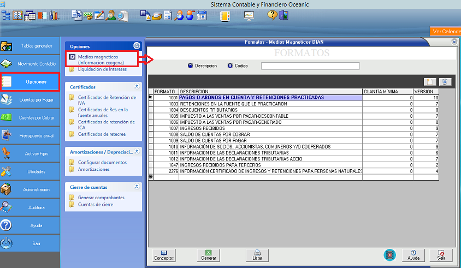Collapse the Cierre de cuentas section
The height and width of the screenshot is (268, 461).
(137, 187)
